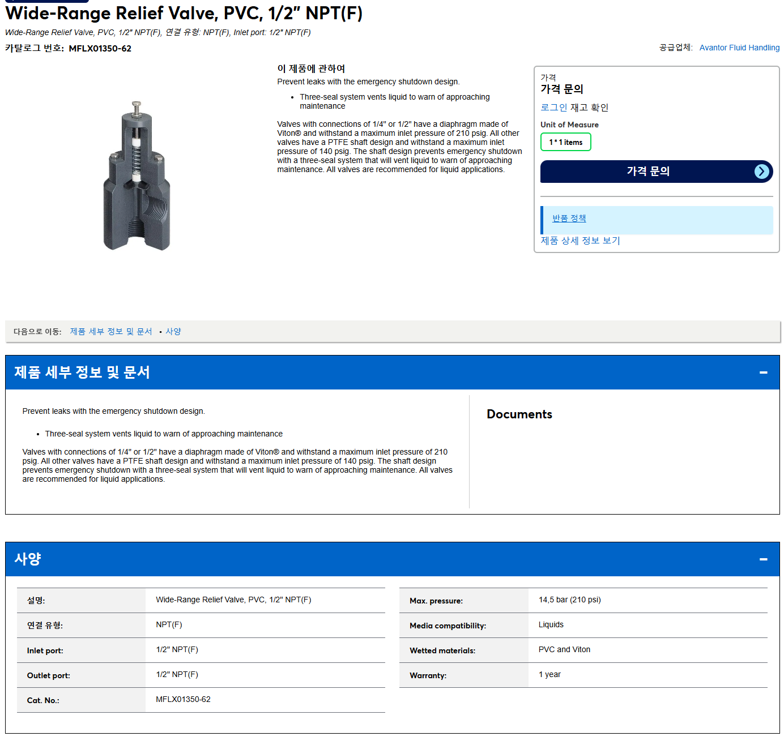Open the 반품 정책 link
Screen dimensions: 784x745
pyautogui.click(x=569, y=219)
